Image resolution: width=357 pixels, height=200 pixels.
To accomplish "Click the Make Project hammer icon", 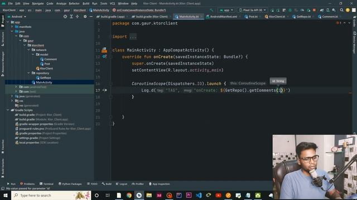I will pos(211,10).
